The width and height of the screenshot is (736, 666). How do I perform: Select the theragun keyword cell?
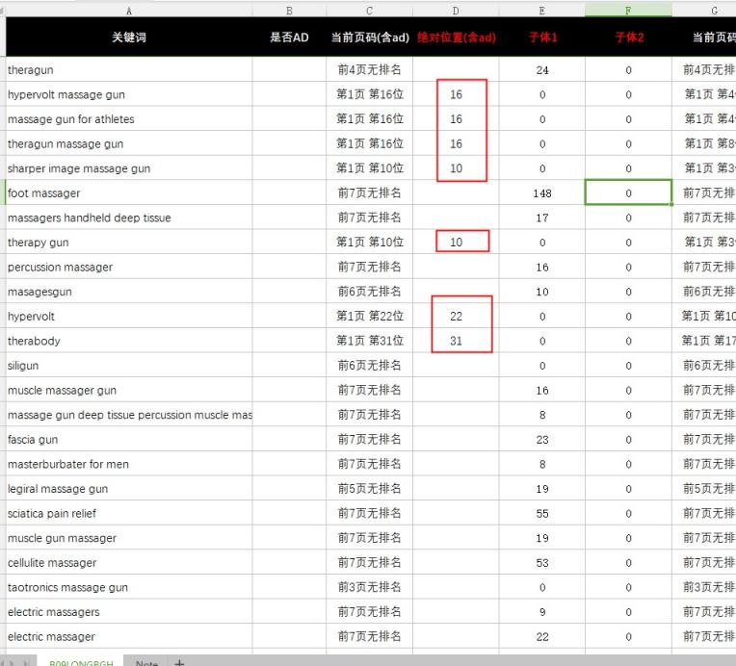pos(129,70)
